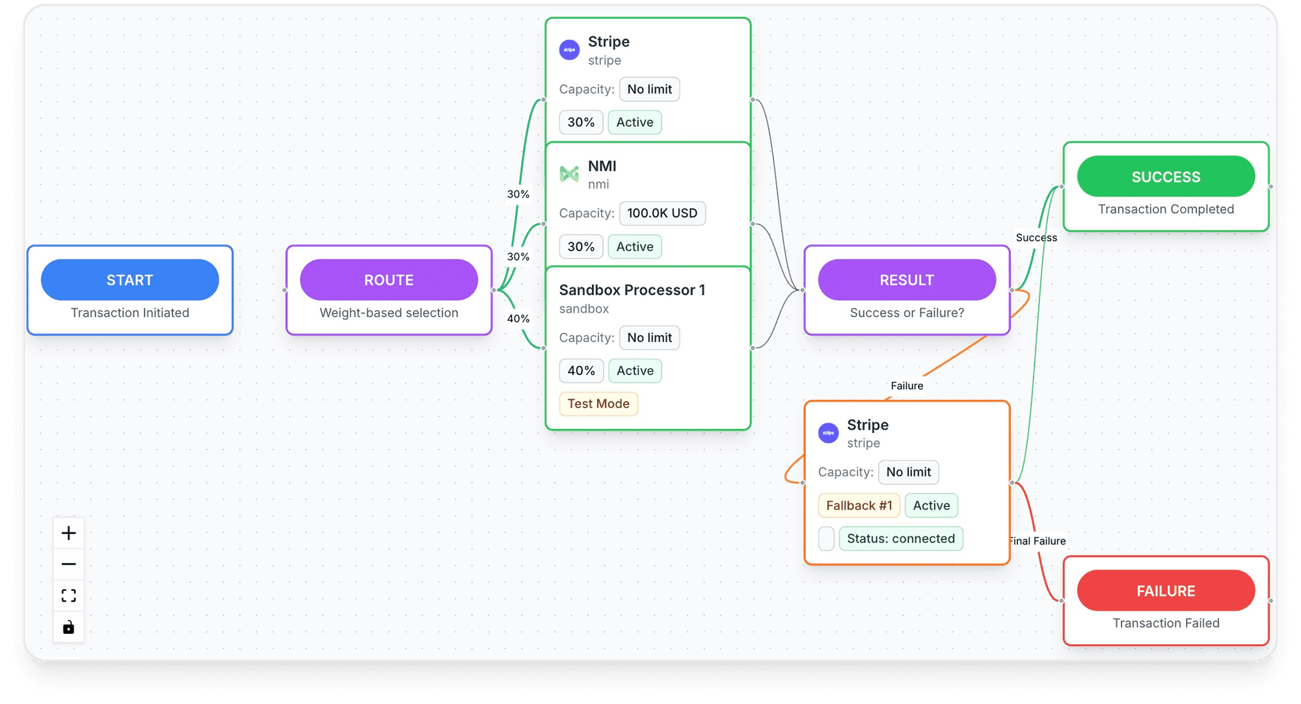Click the green SUCCESS node
The image size is (1301, 704).
[1165, 177]
